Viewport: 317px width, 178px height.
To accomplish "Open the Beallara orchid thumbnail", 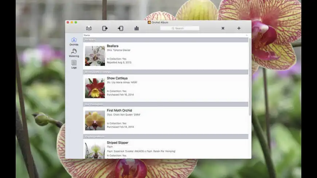I will click(95, 56).
